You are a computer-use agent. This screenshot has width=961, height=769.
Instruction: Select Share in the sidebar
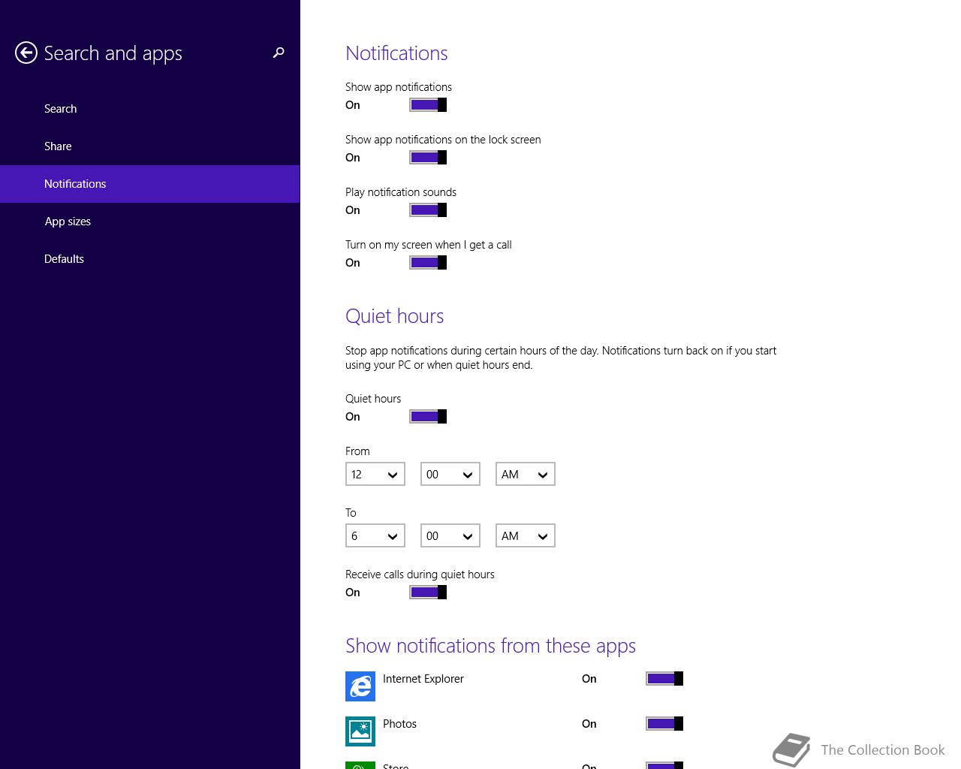pyautogui.click(x=58, y=146)
